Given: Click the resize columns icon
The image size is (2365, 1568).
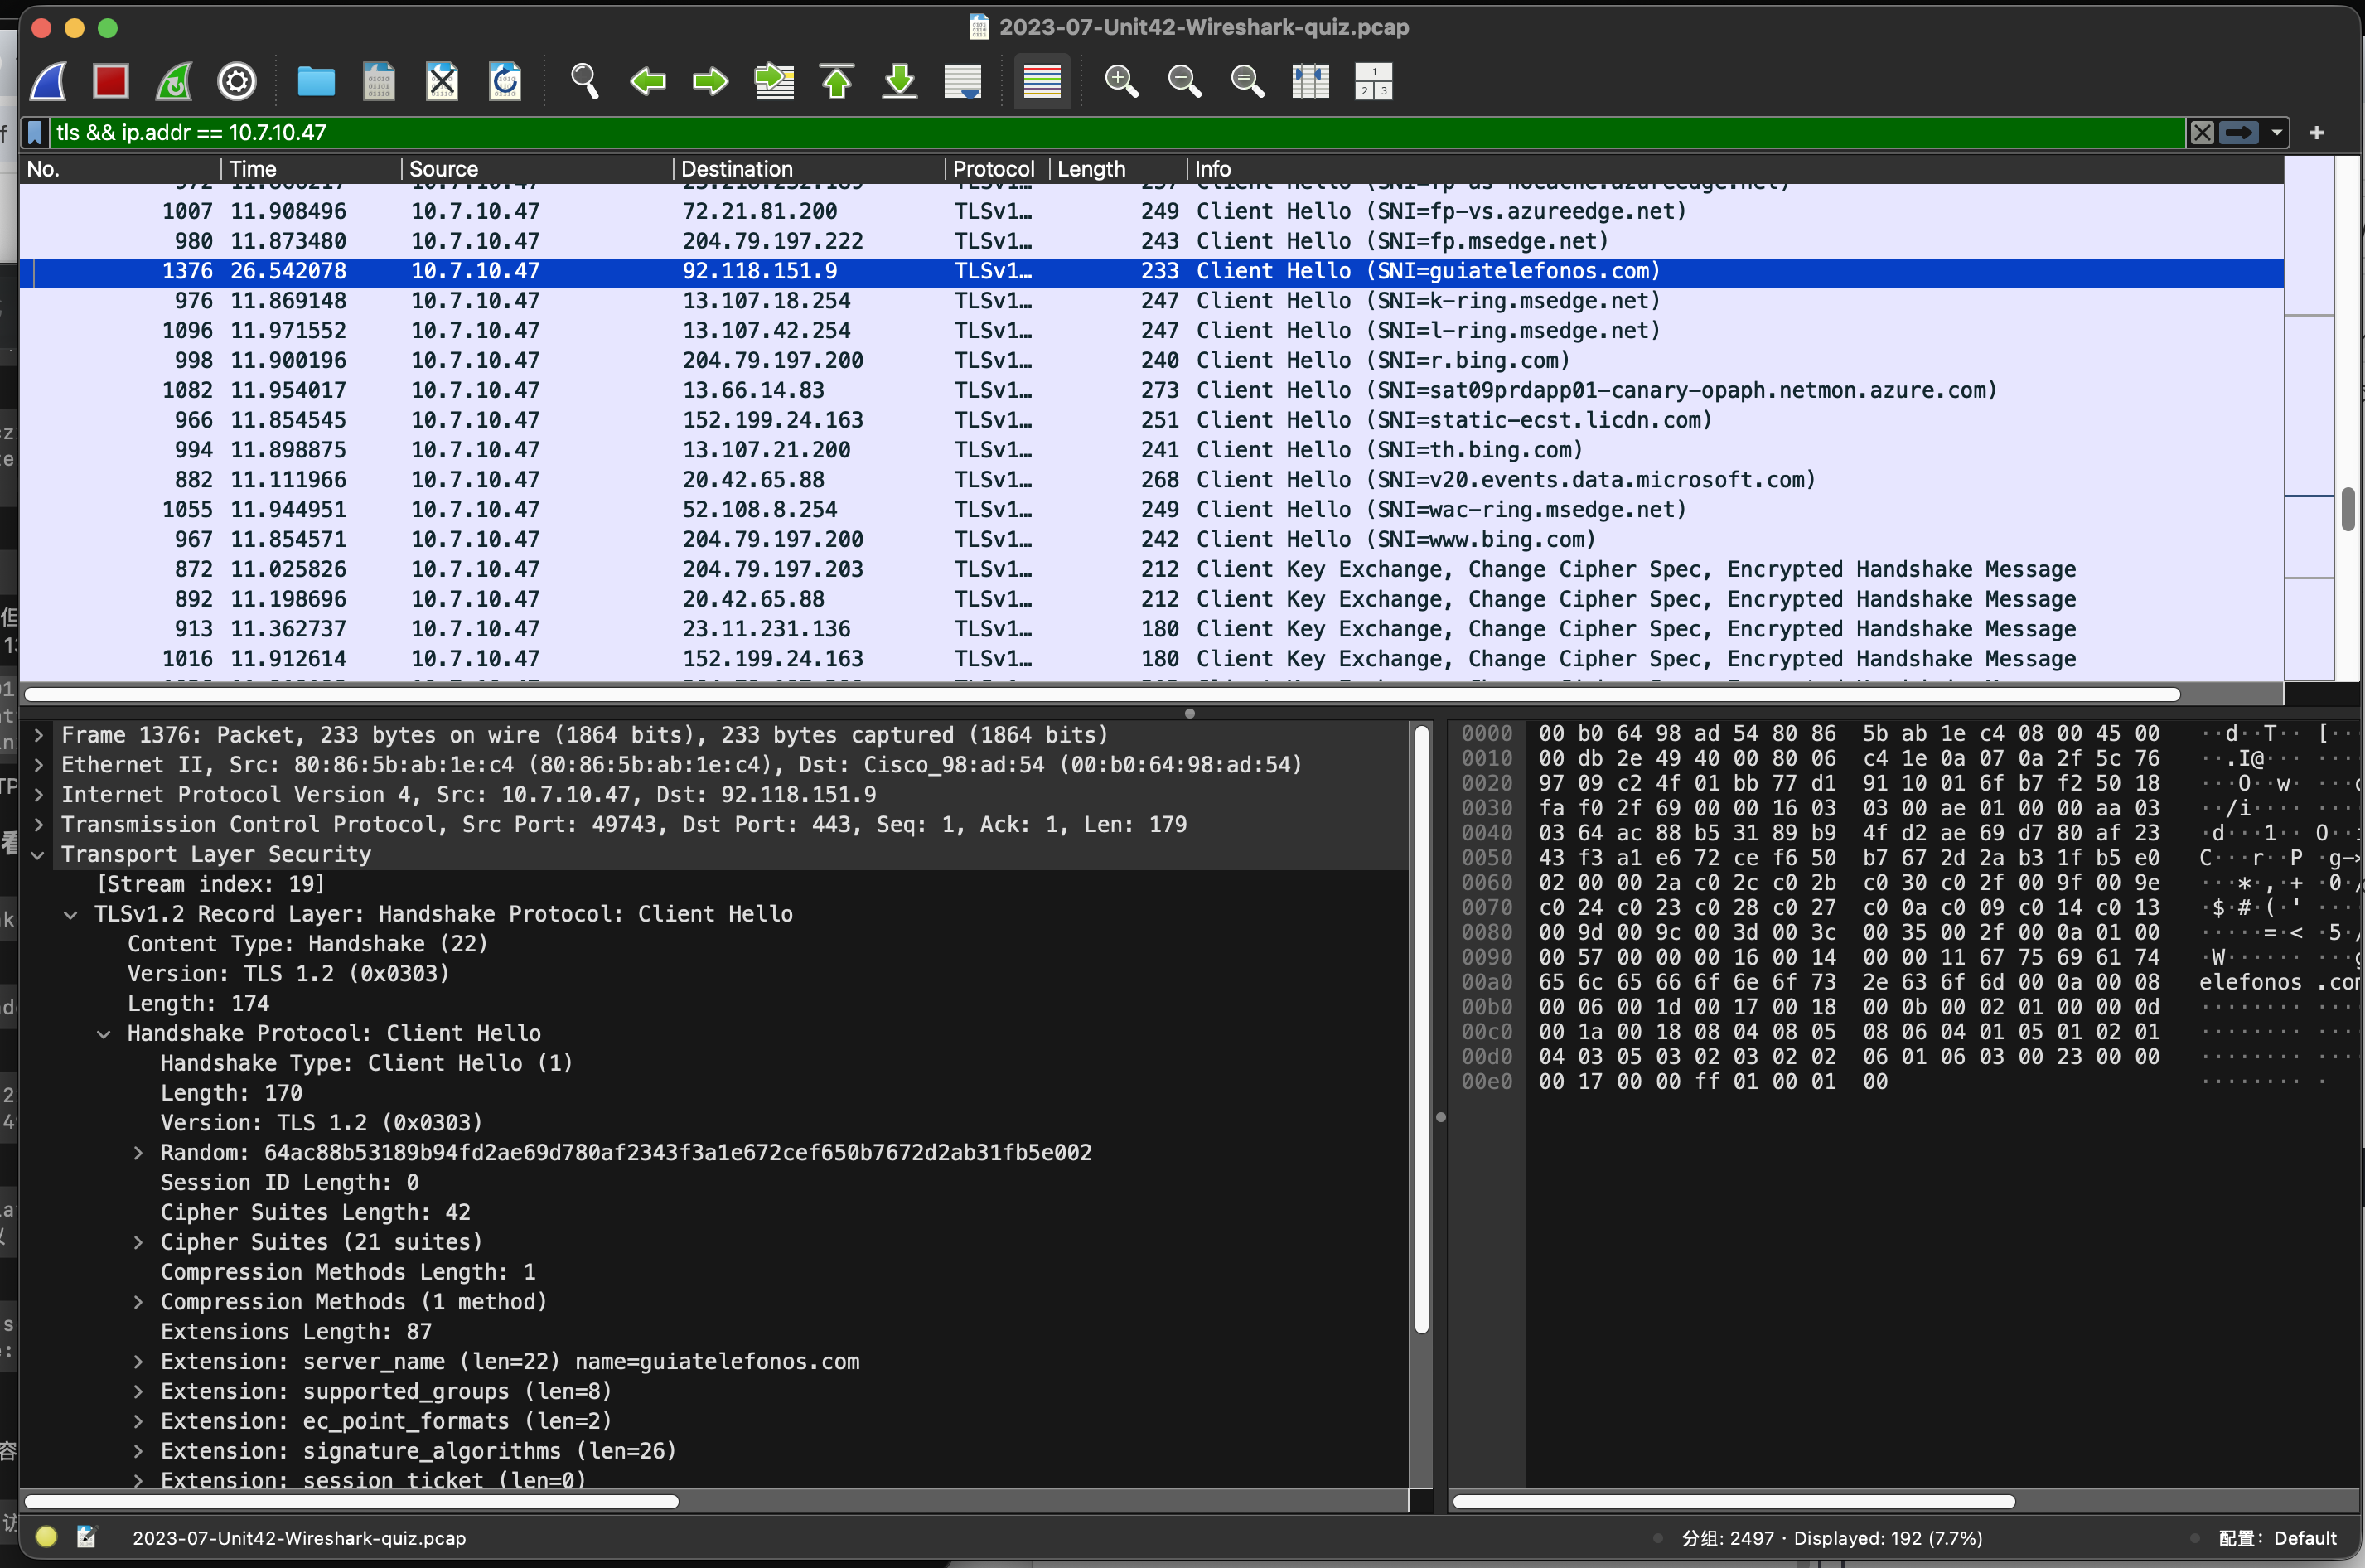Looking at the screenshot, I should point(1309,81).
